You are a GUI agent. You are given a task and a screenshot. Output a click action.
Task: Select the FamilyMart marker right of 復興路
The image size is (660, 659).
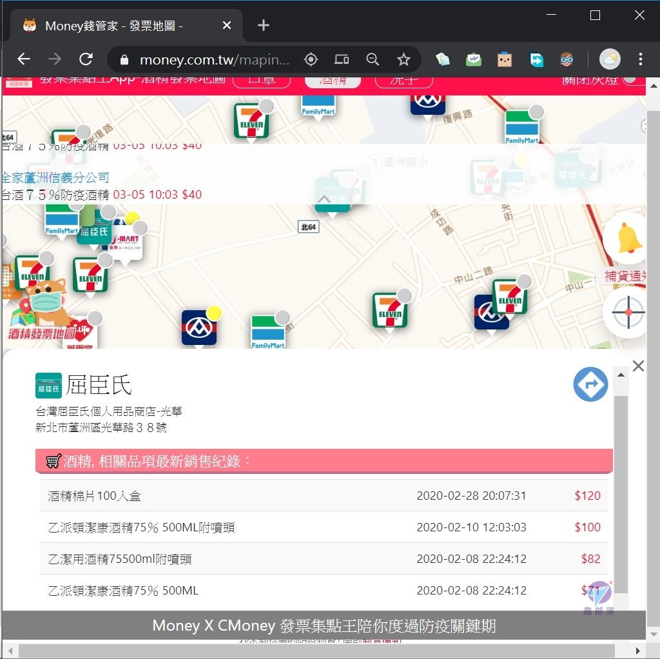point(521,128)
